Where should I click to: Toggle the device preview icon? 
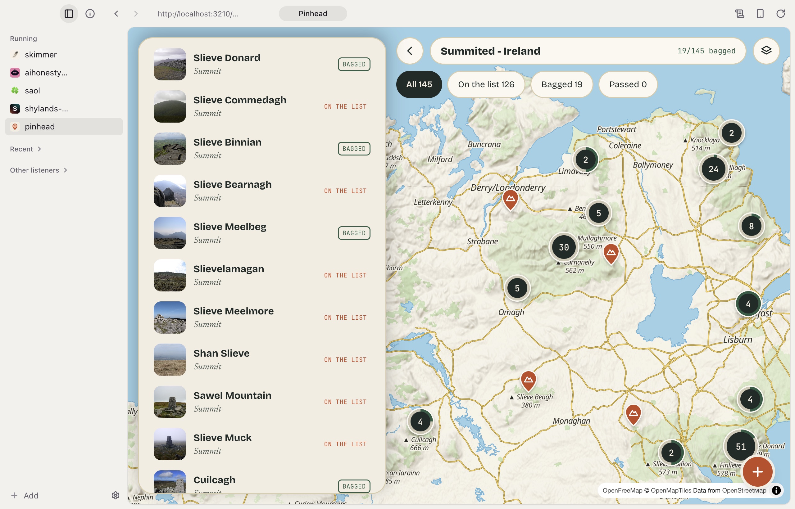click(760, 14)
